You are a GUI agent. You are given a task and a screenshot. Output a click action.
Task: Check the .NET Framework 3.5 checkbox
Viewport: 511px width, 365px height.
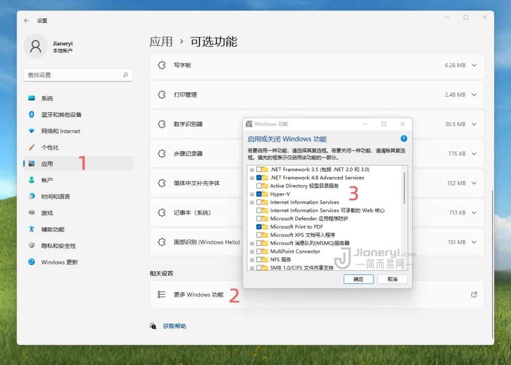point(259,170)
